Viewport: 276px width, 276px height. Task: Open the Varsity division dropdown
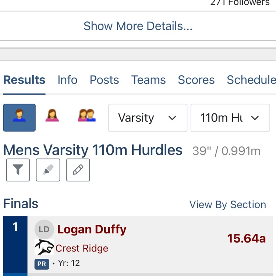(148, 118)
